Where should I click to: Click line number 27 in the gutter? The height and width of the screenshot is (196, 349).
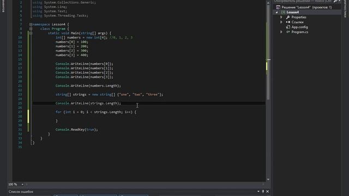coord(20,112)
